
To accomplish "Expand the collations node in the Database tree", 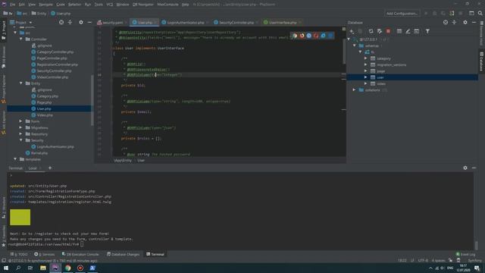I will [354, 90].
